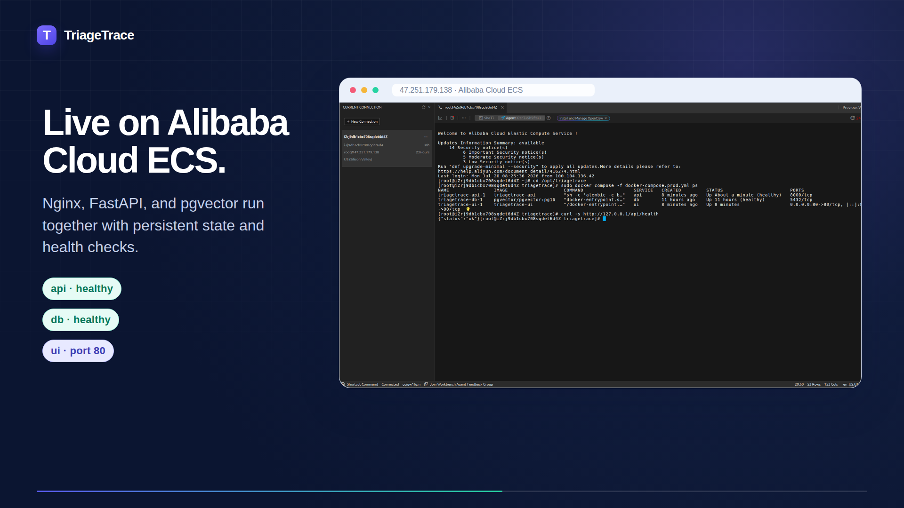
Task: Click the TriageTrace purple T logo
Action: click(x=47, y=35)
